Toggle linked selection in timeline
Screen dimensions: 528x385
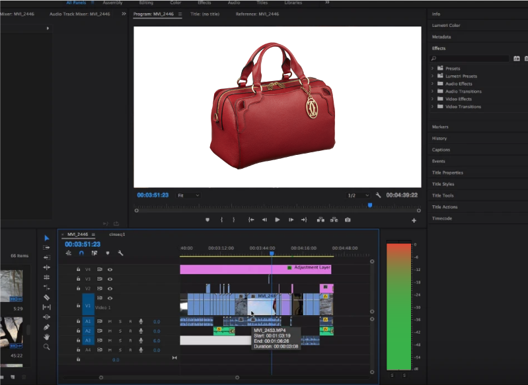(94, 253)
